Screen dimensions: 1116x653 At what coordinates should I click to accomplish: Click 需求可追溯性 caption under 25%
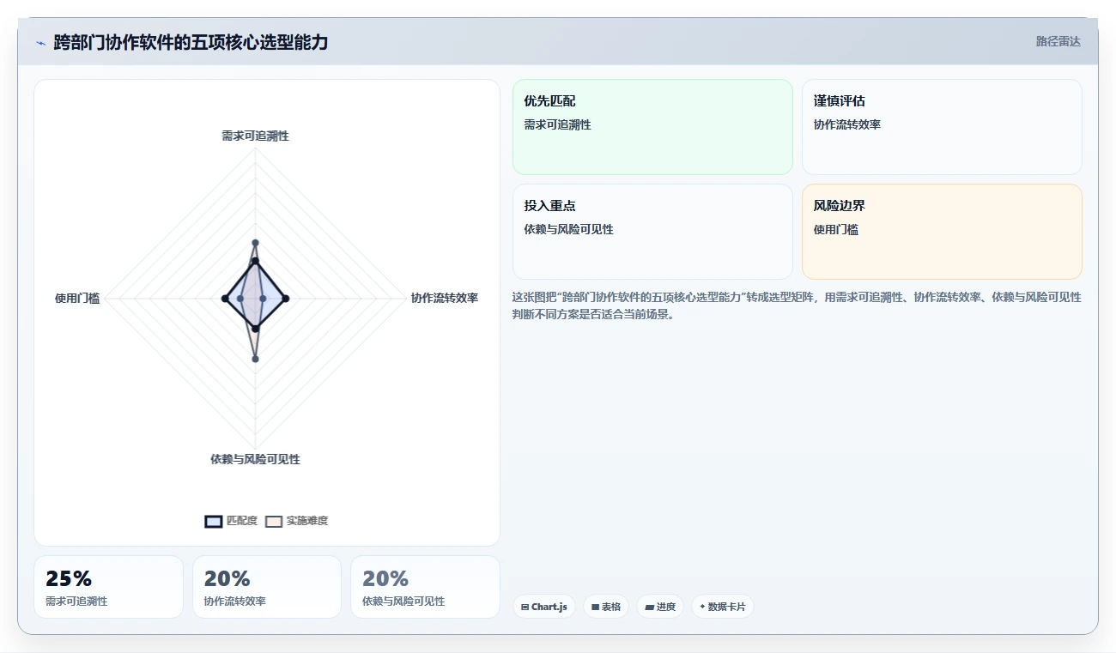pyautogui.click(x=76, y=602)
